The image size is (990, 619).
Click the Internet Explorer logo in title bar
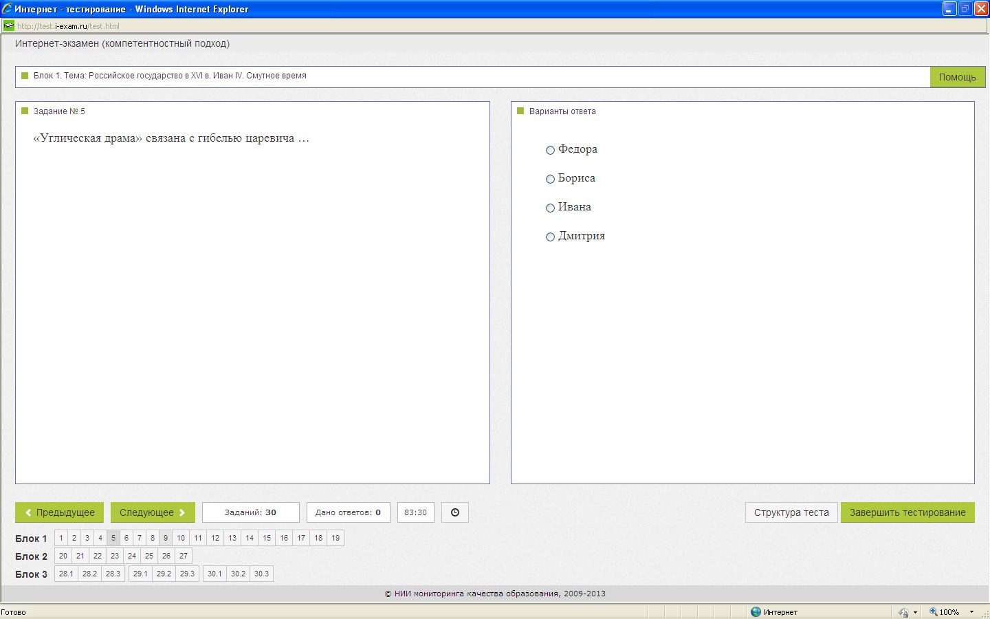click(x=7, y=9)
